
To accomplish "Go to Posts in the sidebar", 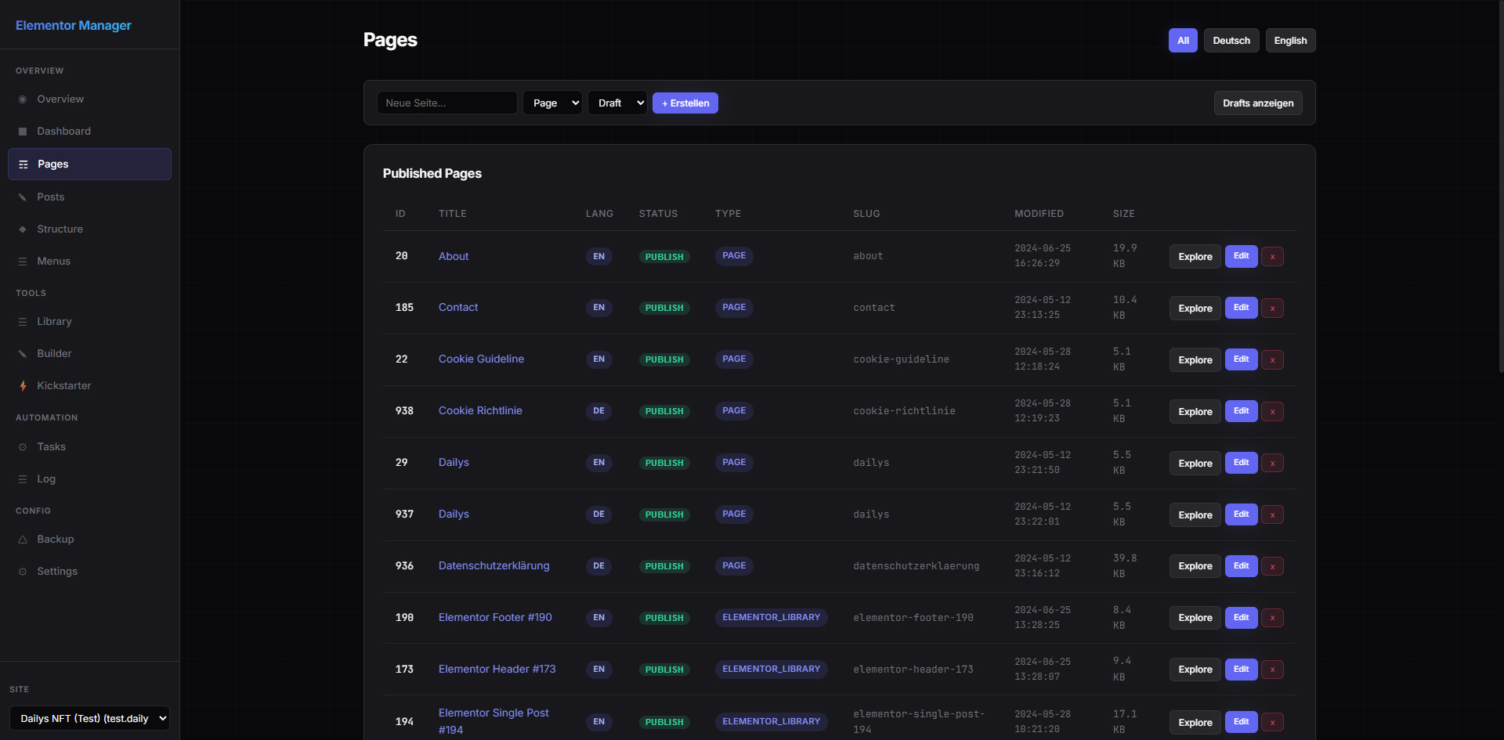I will pyautogui.click(x=51, y=197).
